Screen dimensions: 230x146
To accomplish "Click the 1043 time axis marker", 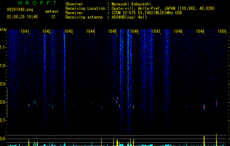I will [x=68, y=31].
